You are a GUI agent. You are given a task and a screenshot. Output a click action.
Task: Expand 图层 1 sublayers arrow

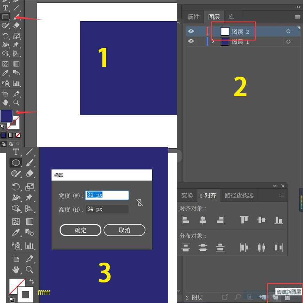(213, 41)
